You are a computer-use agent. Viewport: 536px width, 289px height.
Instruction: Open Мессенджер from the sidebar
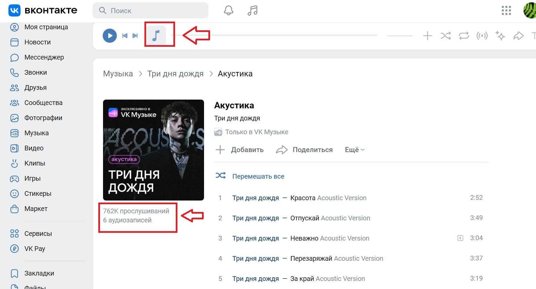(44, 57)
